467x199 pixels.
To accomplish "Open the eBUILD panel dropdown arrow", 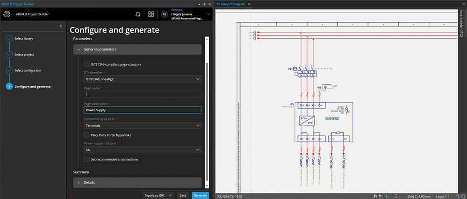I will [200, 4].
